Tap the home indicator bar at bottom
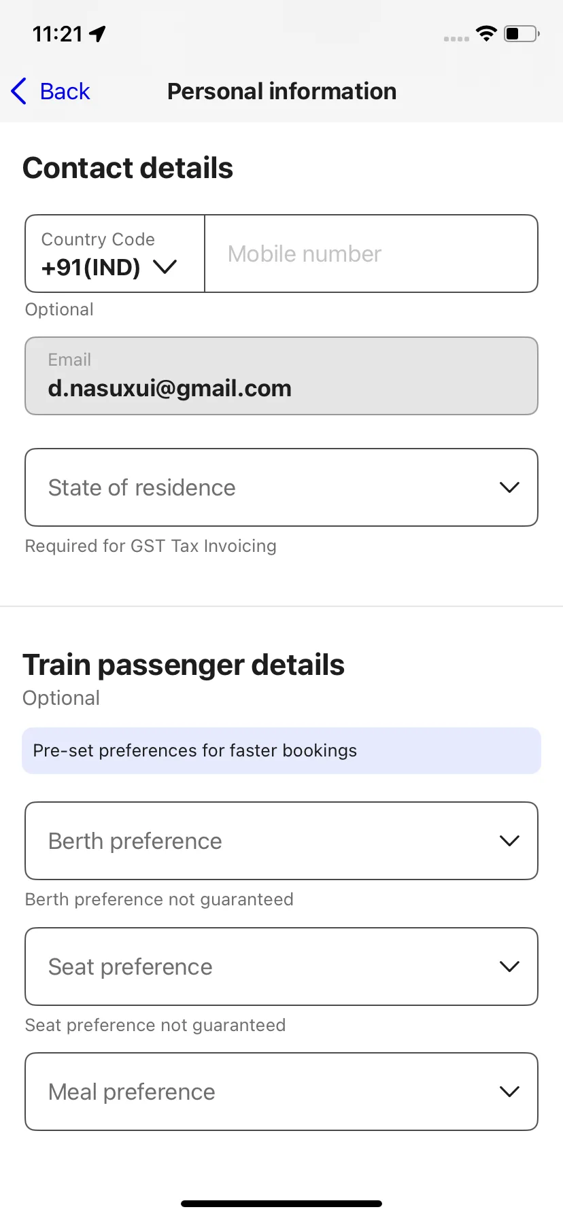 (281, 1204)
